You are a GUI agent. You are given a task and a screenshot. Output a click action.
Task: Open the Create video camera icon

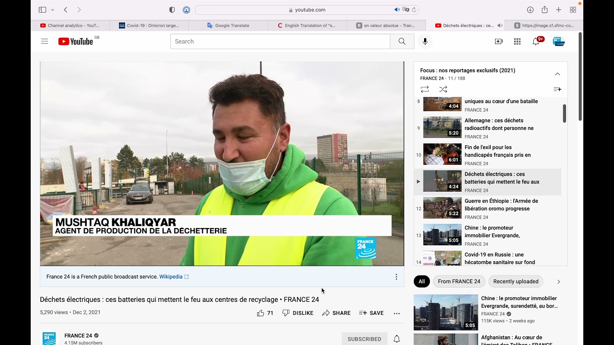(499, 41)
